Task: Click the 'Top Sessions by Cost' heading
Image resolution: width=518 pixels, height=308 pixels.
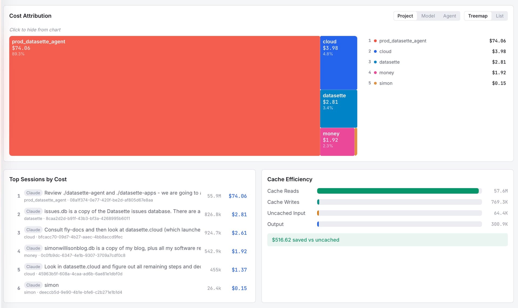Action: [38, 179]
